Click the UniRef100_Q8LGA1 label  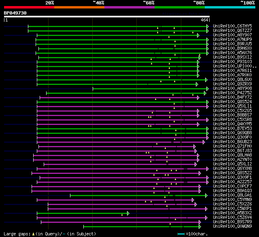pos(232,195)
